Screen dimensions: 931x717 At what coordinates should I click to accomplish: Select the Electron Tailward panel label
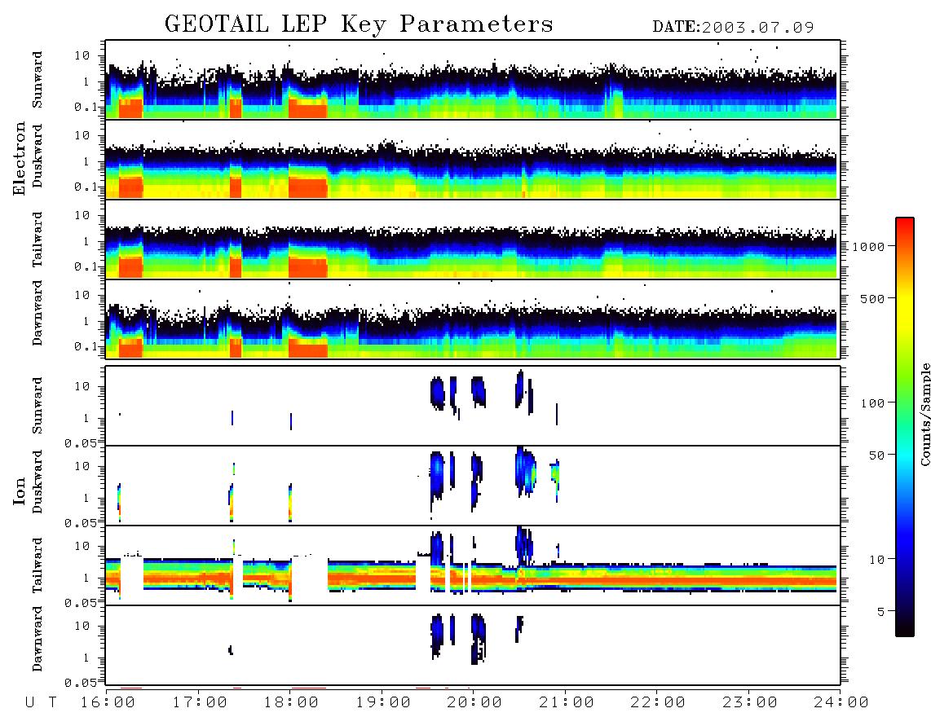point(38,240)
